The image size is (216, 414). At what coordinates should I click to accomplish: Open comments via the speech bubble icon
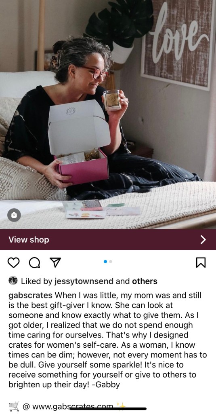34,262
